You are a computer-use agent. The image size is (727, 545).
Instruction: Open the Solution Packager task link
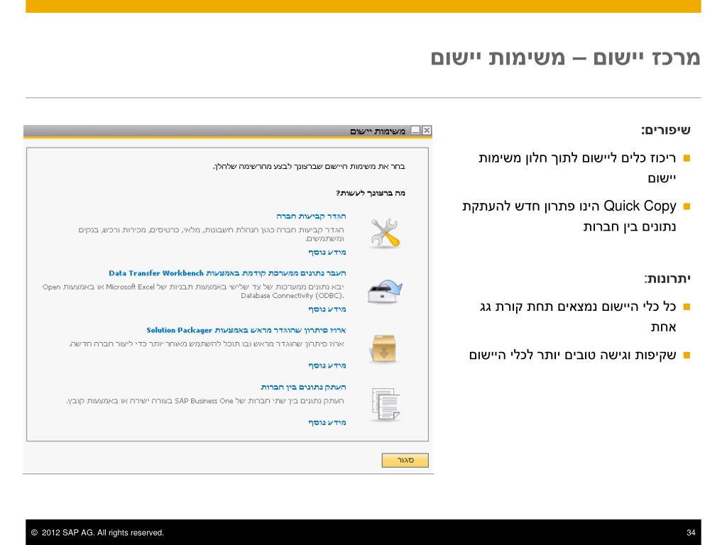click(x=246, y=331)
